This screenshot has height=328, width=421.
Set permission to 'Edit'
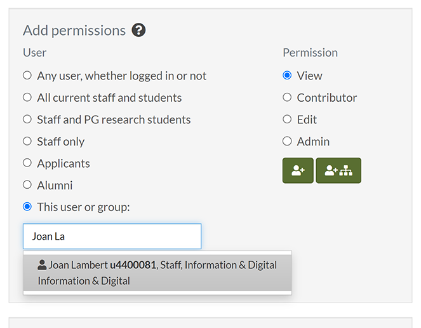tap(287, 120)
